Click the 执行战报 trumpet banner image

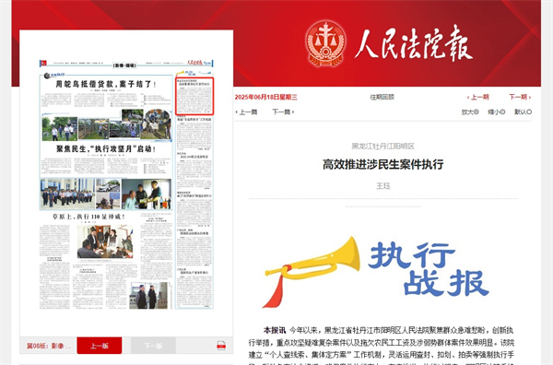376,272
